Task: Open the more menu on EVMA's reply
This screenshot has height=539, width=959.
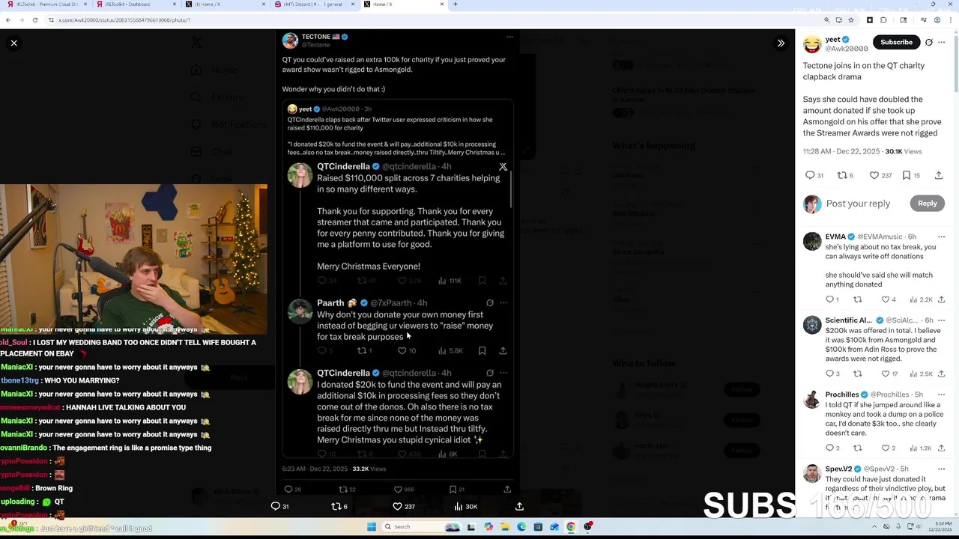Action: (942, 237)
